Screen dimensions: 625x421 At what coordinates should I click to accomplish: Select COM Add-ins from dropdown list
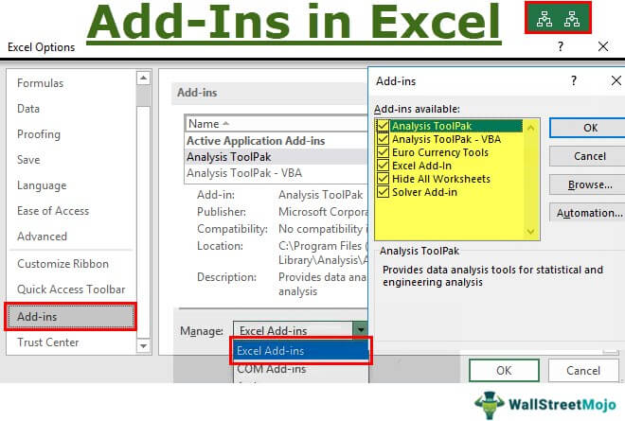click(x=267, y=371)
